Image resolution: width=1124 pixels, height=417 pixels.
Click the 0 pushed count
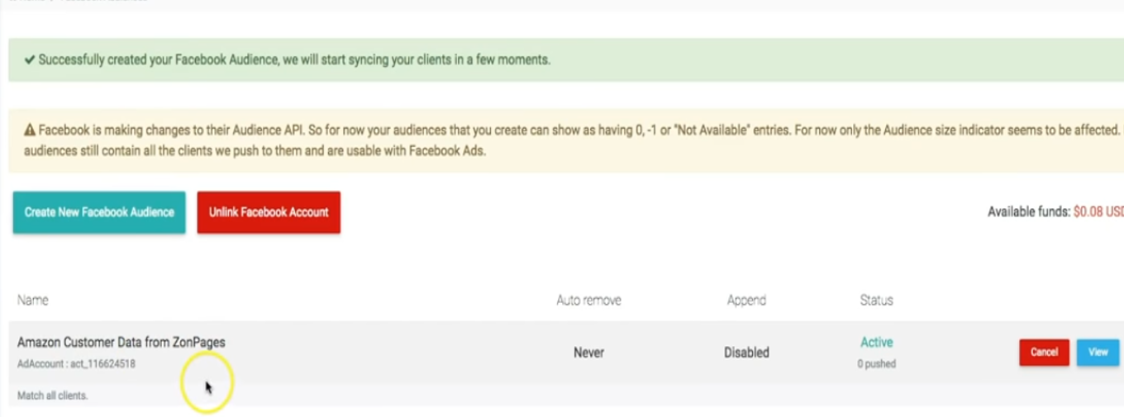click(x=876, y=363)
